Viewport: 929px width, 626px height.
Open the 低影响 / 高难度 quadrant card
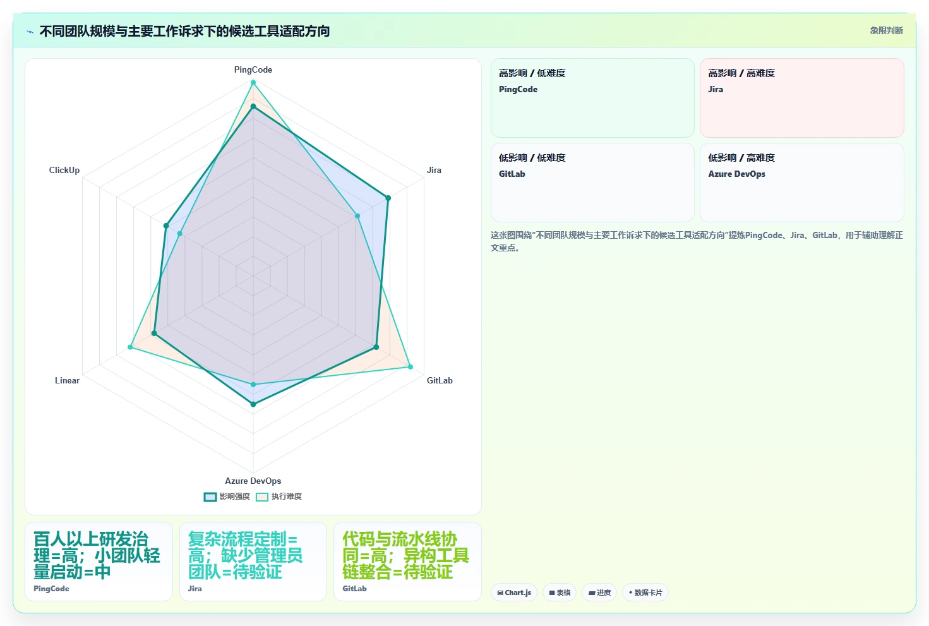(802, 183)
